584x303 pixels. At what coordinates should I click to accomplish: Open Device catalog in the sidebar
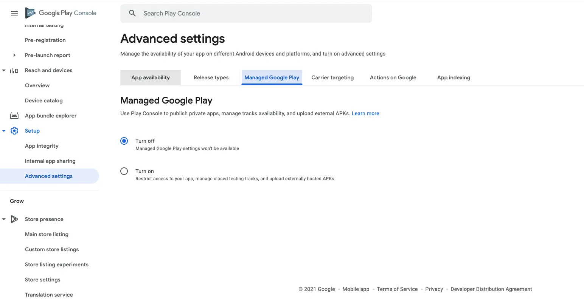(x=44, y=100)
